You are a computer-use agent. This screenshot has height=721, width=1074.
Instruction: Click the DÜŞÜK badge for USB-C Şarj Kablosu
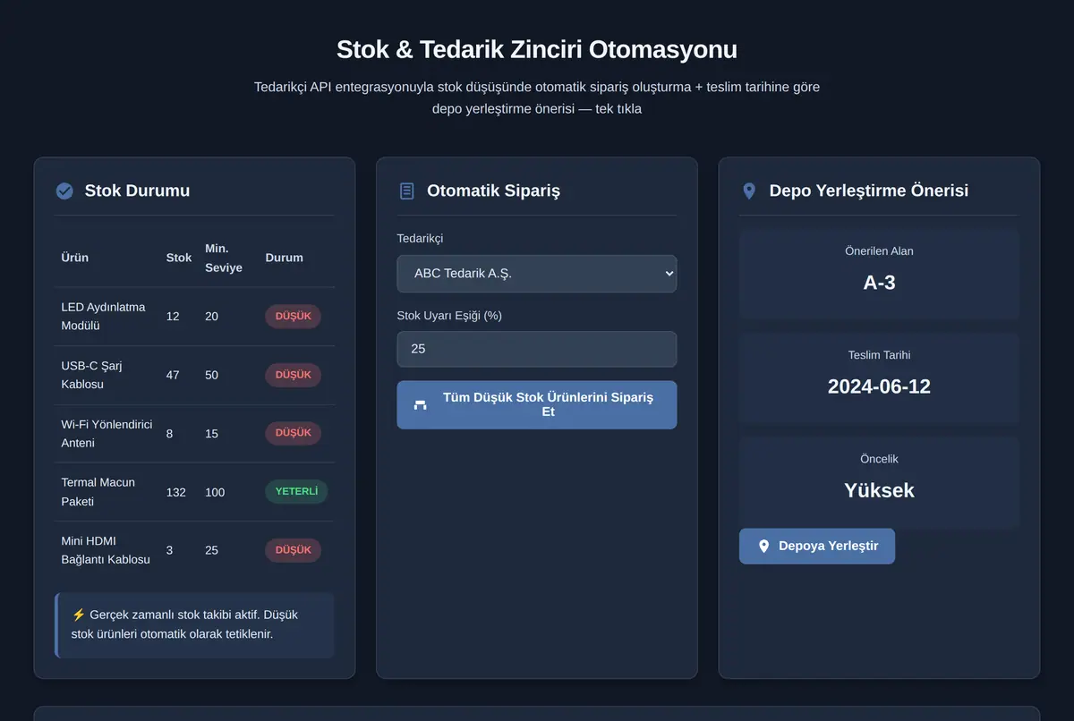[293, 375]
